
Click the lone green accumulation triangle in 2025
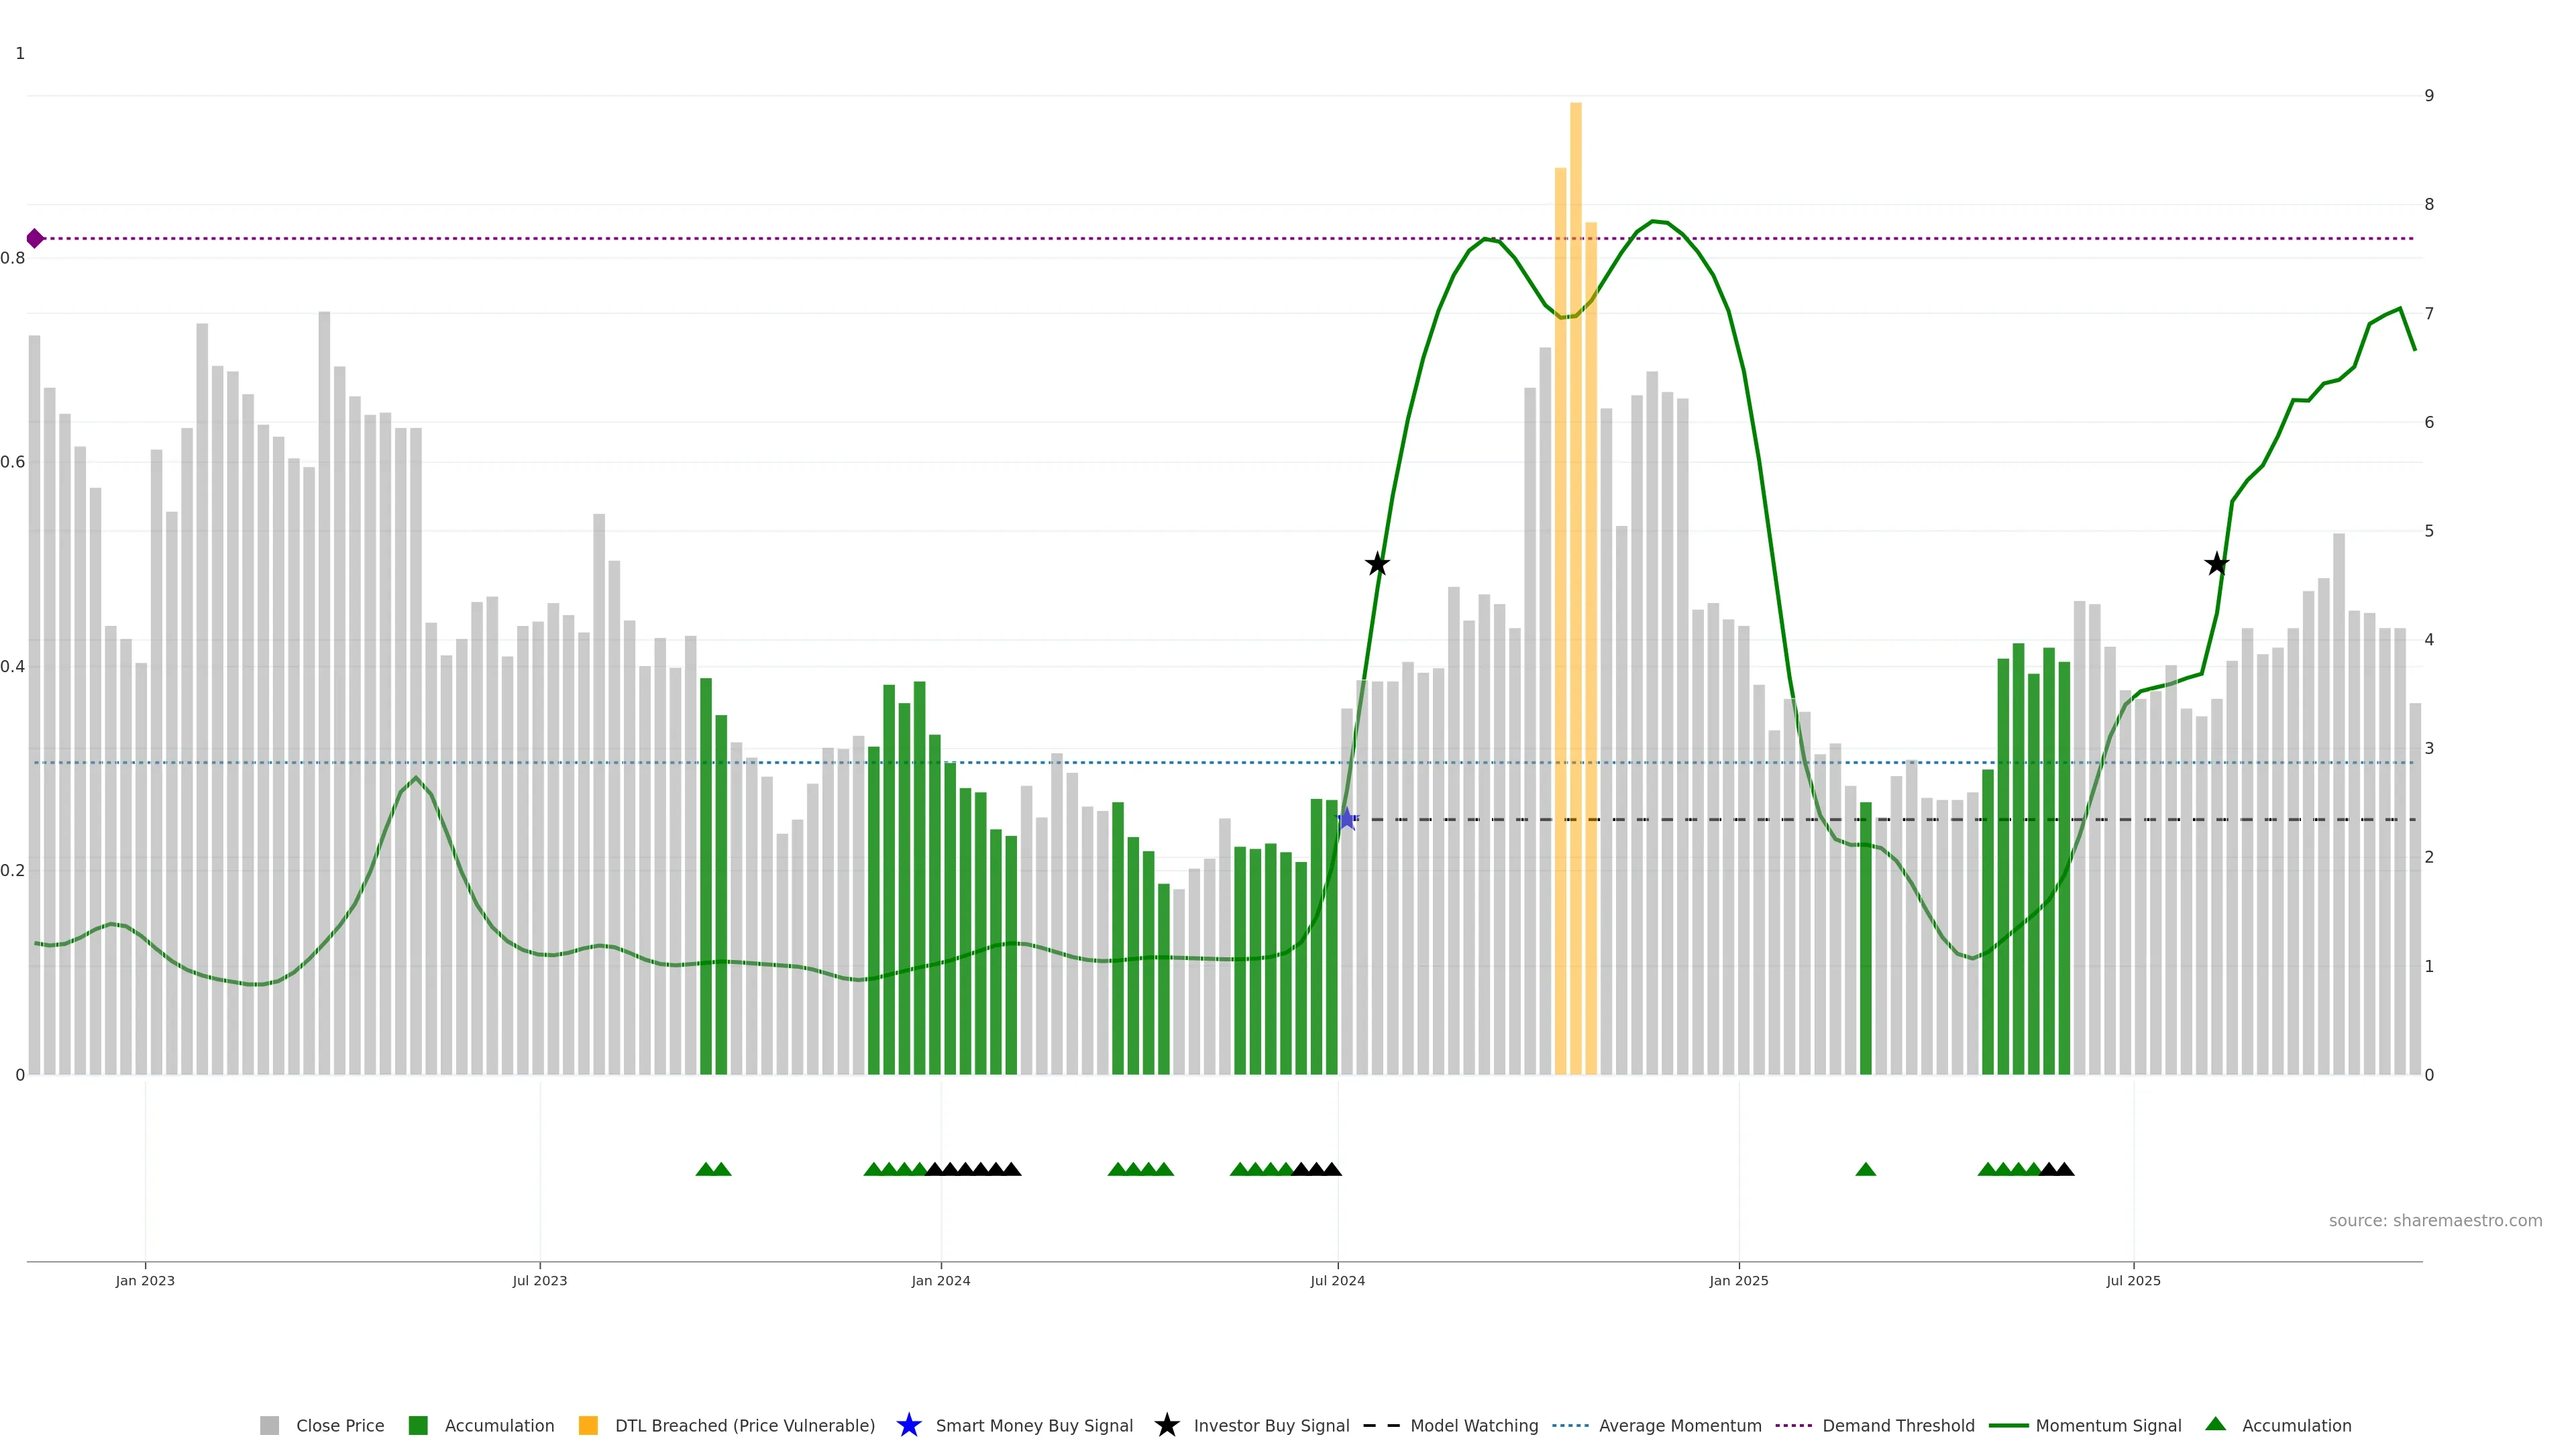1865,1169
